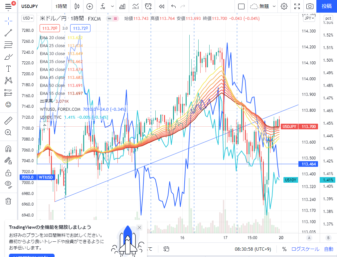Viewport: 337px width, 257px height.
Task: Open the Fibonacci horizontal lines tool
Action: tap(8, 45)
